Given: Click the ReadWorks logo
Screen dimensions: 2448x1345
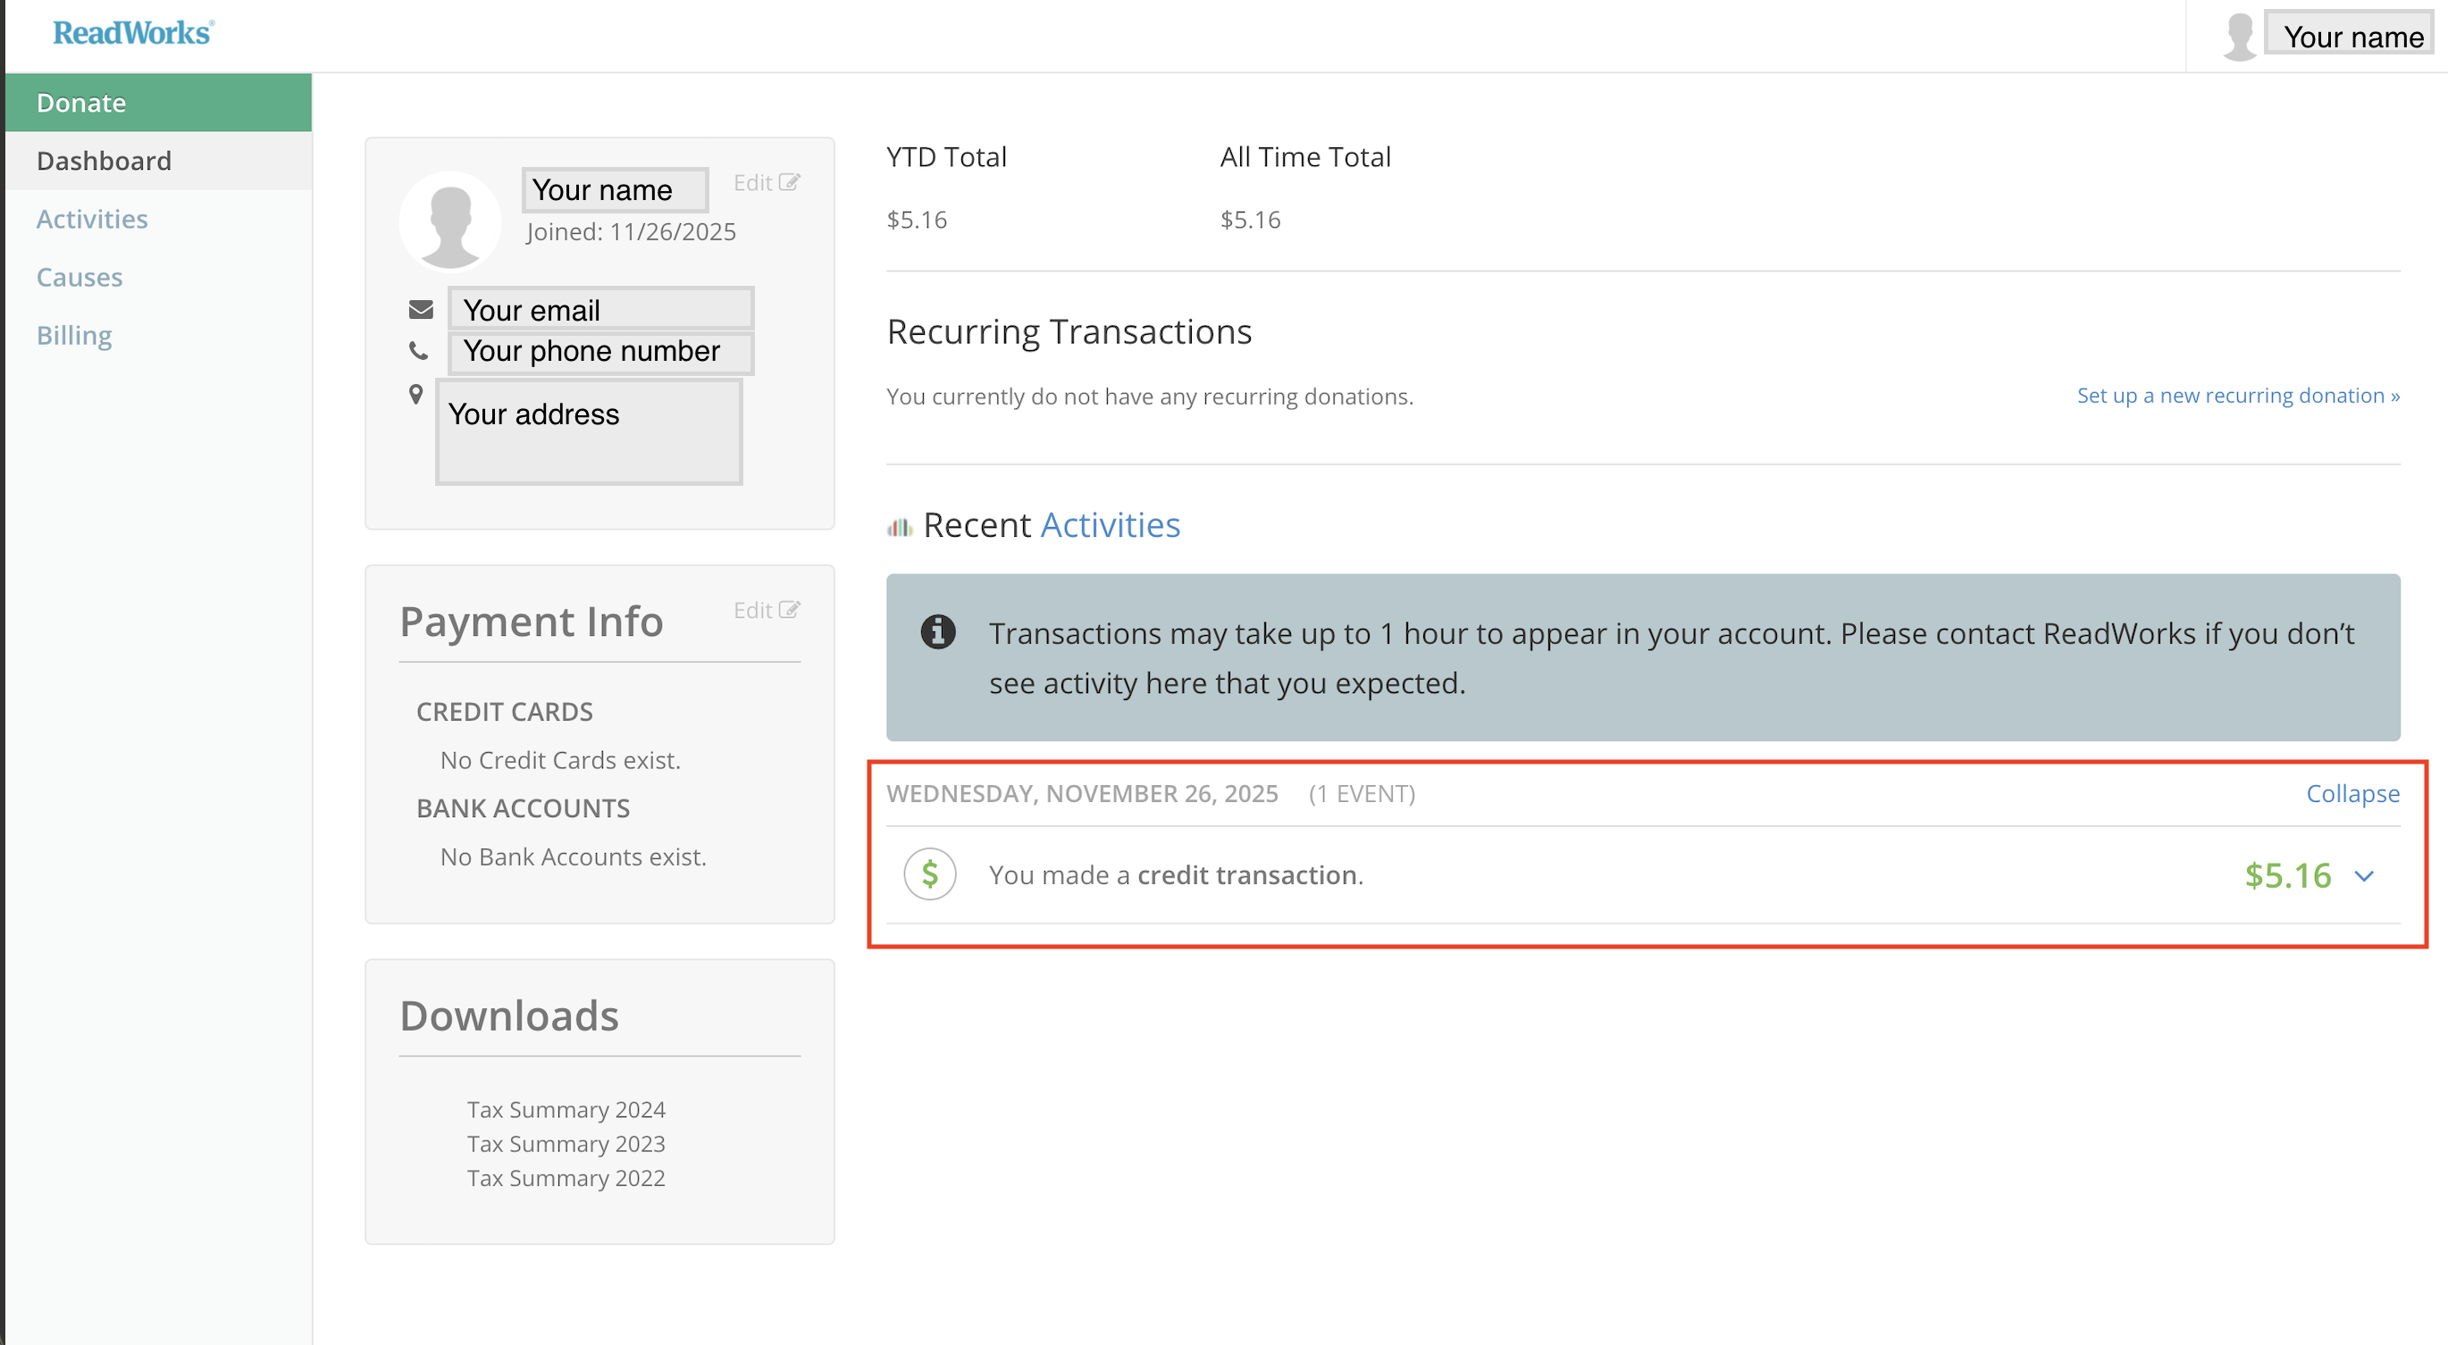Looking at the screenshot, I should (x=133, y=33).
